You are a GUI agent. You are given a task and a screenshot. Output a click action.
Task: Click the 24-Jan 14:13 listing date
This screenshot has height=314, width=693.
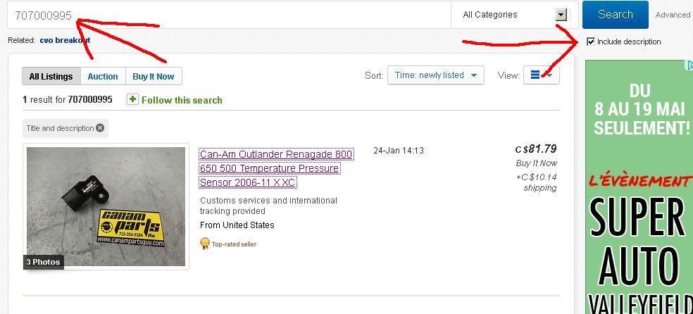click(399, 151)
